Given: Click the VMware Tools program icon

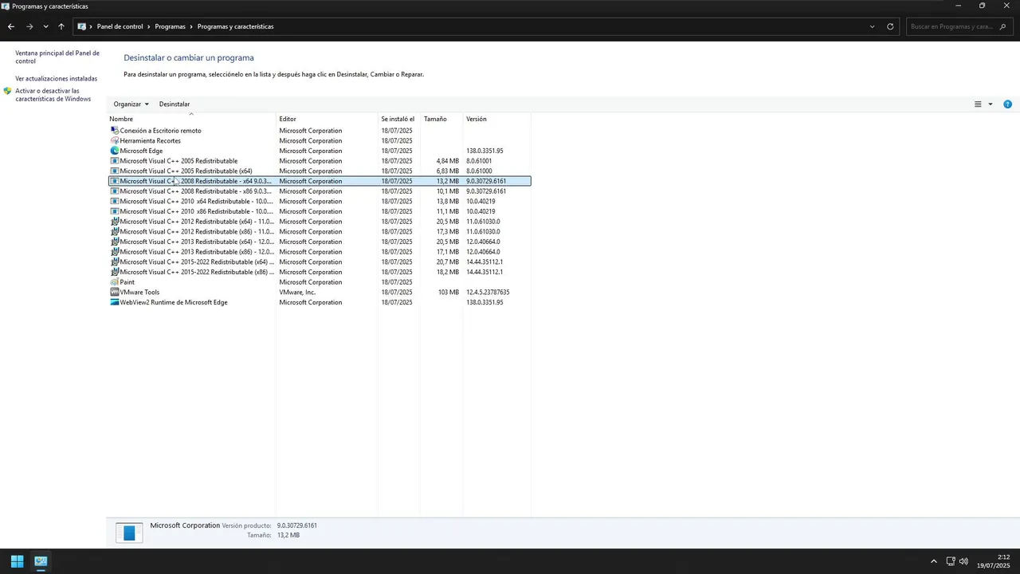Looking at the screenshot, I should 115,292.
